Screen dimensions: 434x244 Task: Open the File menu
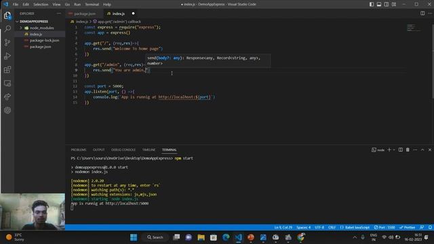[15, 4]
